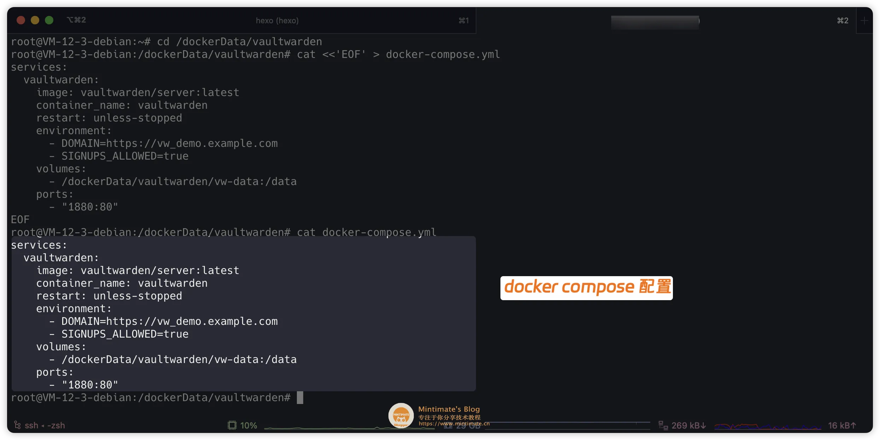The width and height of the screenshot is (880, 440).
Task: Click the terminal cursor at final prompt
Action: (x=300, y=398)
